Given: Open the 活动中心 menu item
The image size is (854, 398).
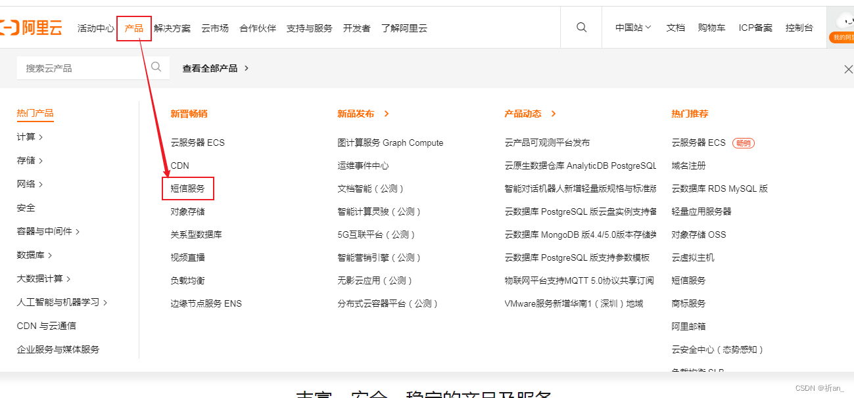Looking at the screenshot, I should point(96,28).
